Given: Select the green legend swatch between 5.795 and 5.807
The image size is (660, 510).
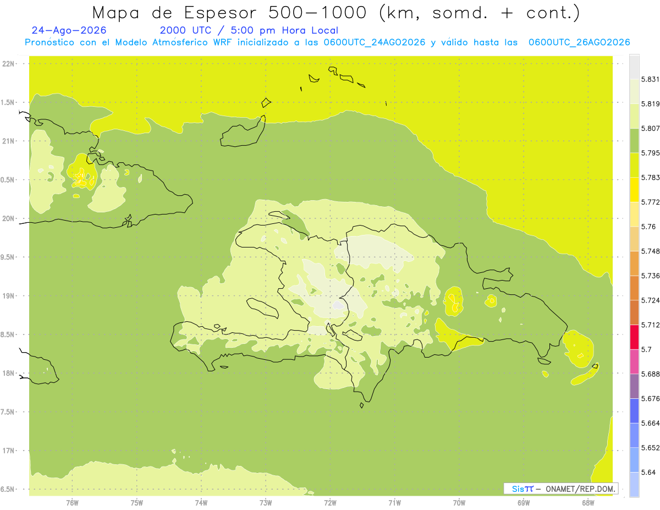Looking at the screenshot, I should click(x=634, y=140).
